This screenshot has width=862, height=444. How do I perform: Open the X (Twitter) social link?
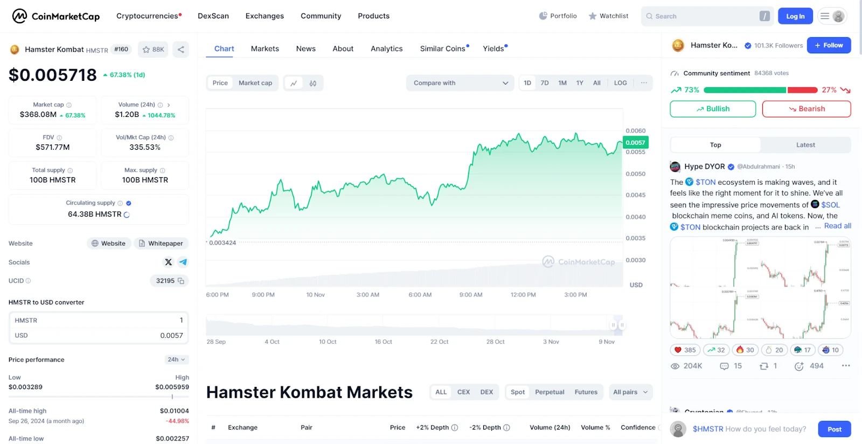point(169,262)
